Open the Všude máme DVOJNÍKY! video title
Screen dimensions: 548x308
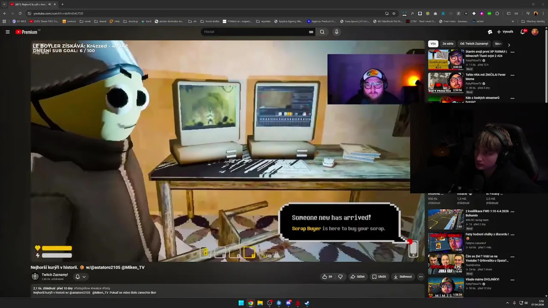tap(482, 279)
